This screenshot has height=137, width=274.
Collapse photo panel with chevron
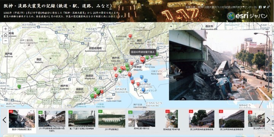click(183, 99)
